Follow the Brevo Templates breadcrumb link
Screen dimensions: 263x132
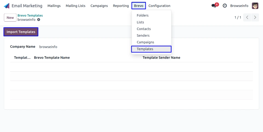tap(30, 16)
